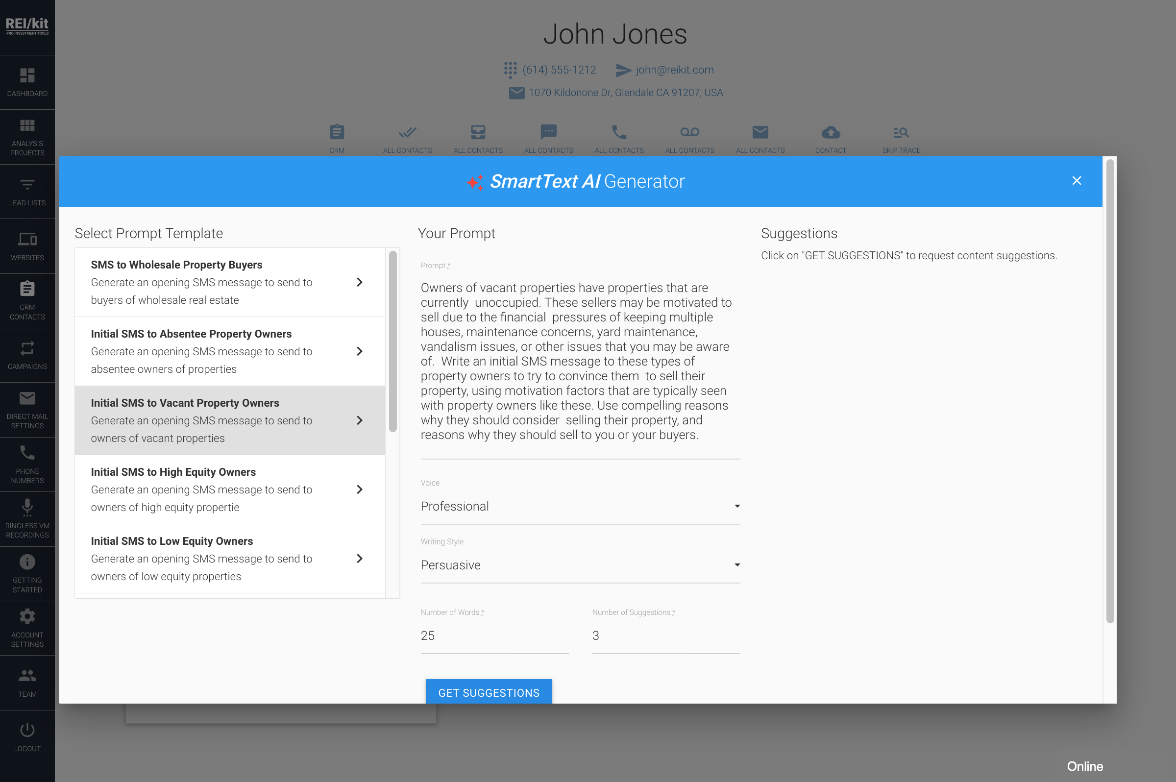The height and width of the screenshot is (782, 1176).
Task: Expand the SMS to Wholesale Property Buyers template
Action: 360,282
